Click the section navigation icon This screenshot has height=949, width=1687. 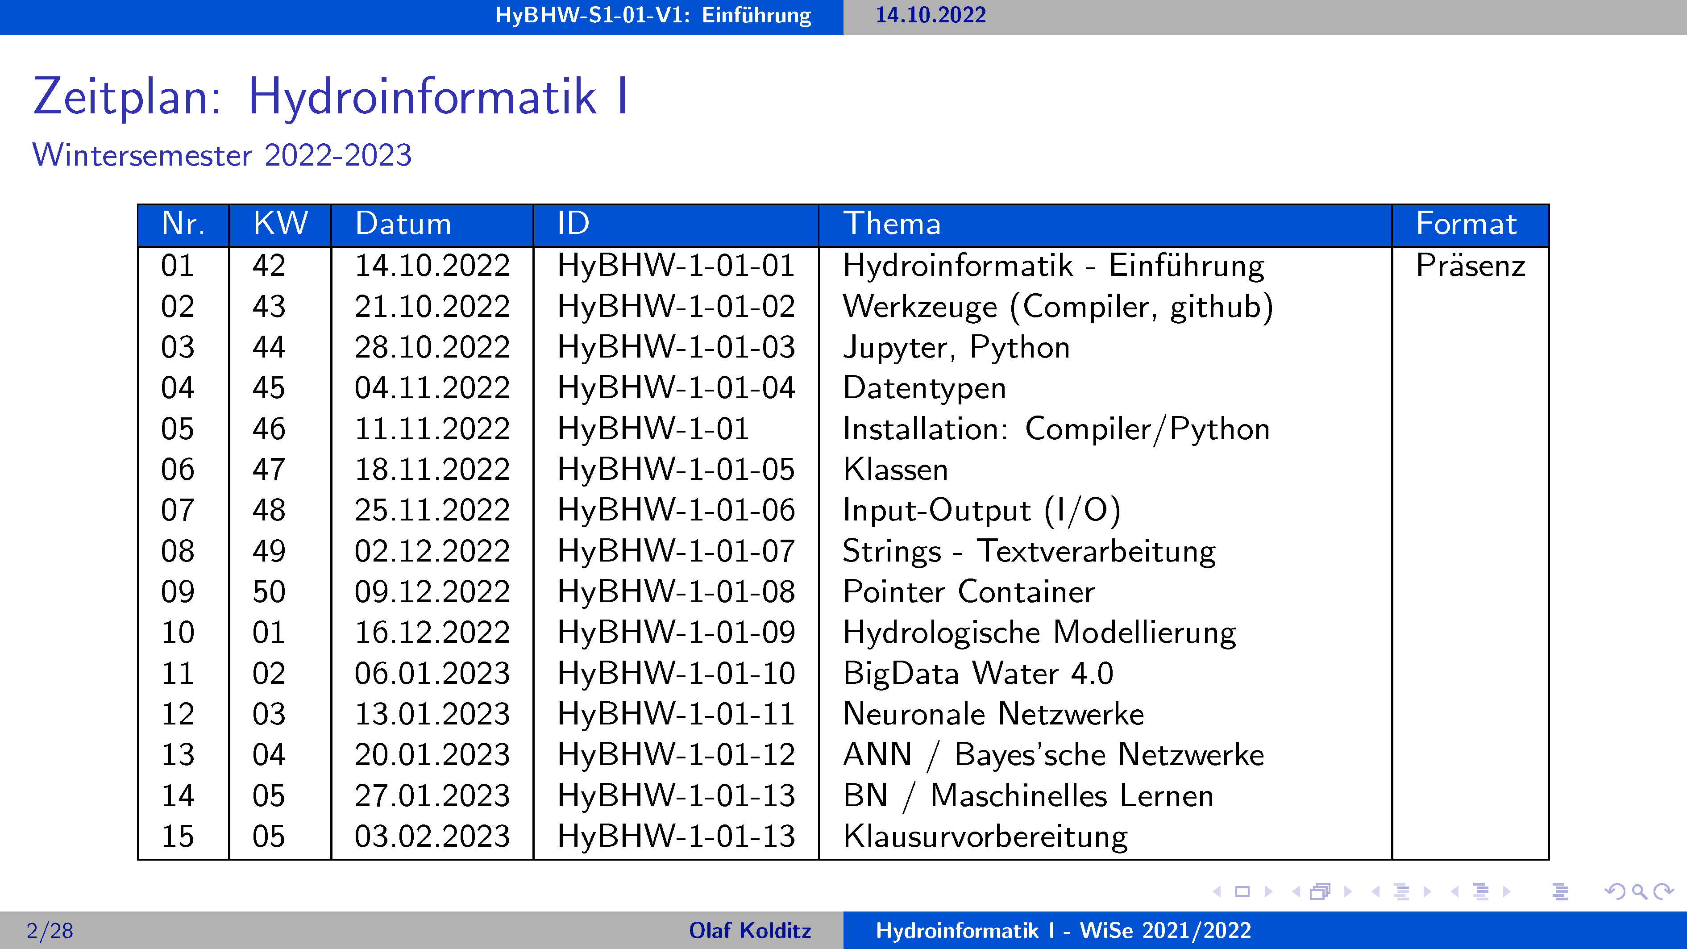coord(1481,891)
